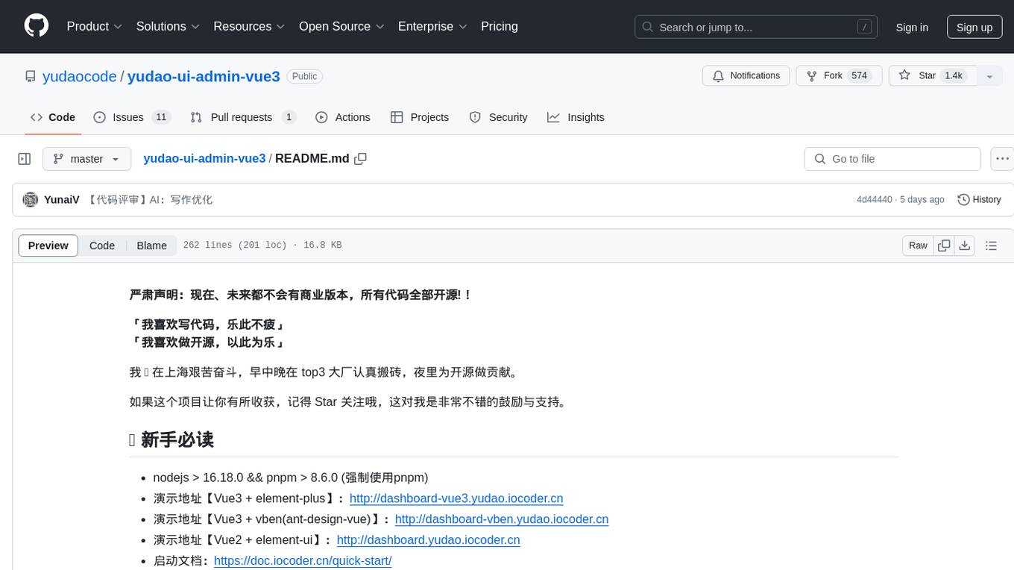The image size is (1014, 570).
Task: Switch to the Actions tab
Action: [343, 117]
